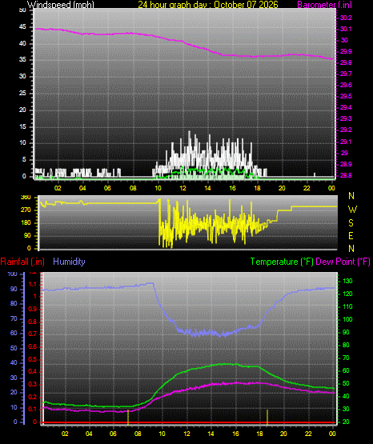Click the 360 value on the wind direction axis
Screen dimensions: 373x444
26,198
